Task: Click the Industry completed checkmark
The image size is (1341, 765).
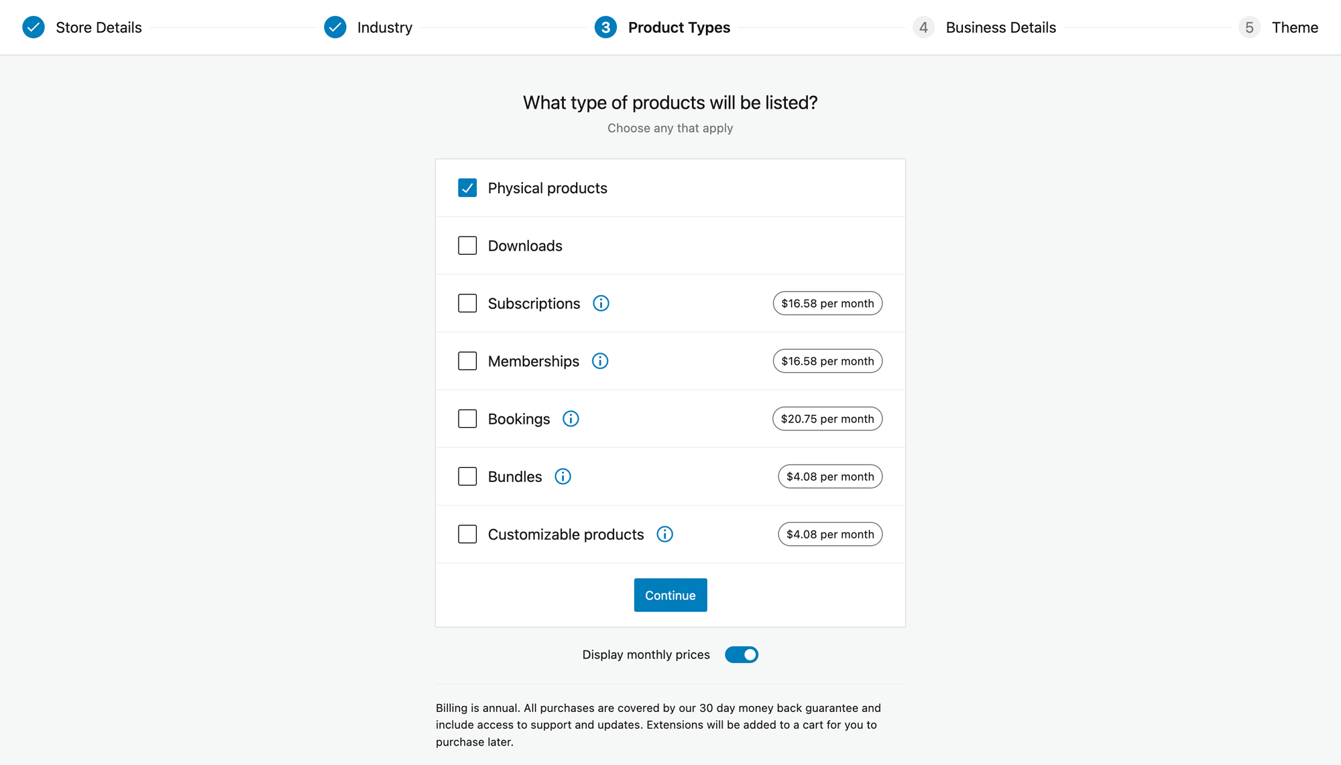Action: tap(335, 27)
